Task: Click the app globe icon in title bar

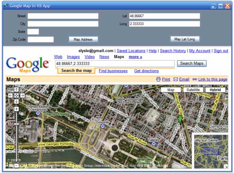Action: tap(6, 5)
